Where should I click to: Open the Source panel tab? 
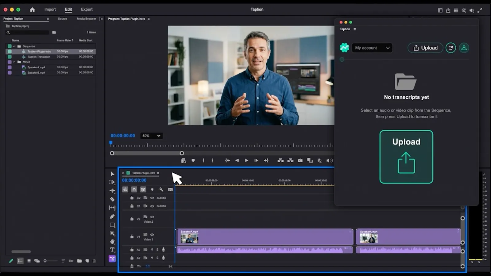pos(62,19)
